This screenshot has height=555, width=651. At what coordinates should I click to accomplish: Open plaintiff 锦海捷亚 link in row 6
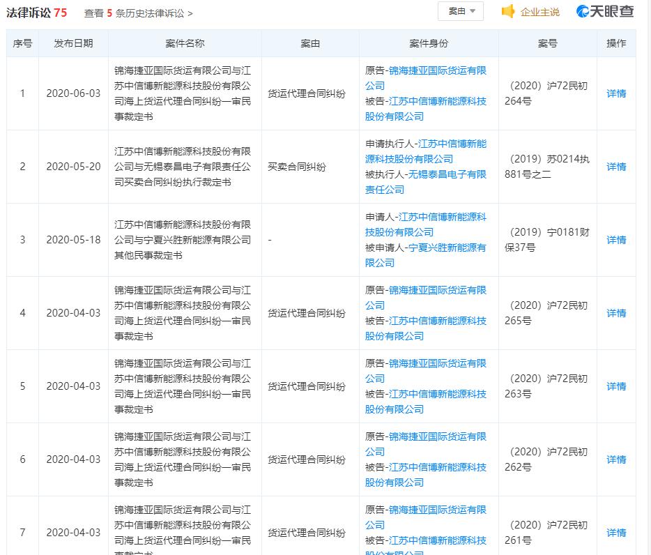click(426, 443)
